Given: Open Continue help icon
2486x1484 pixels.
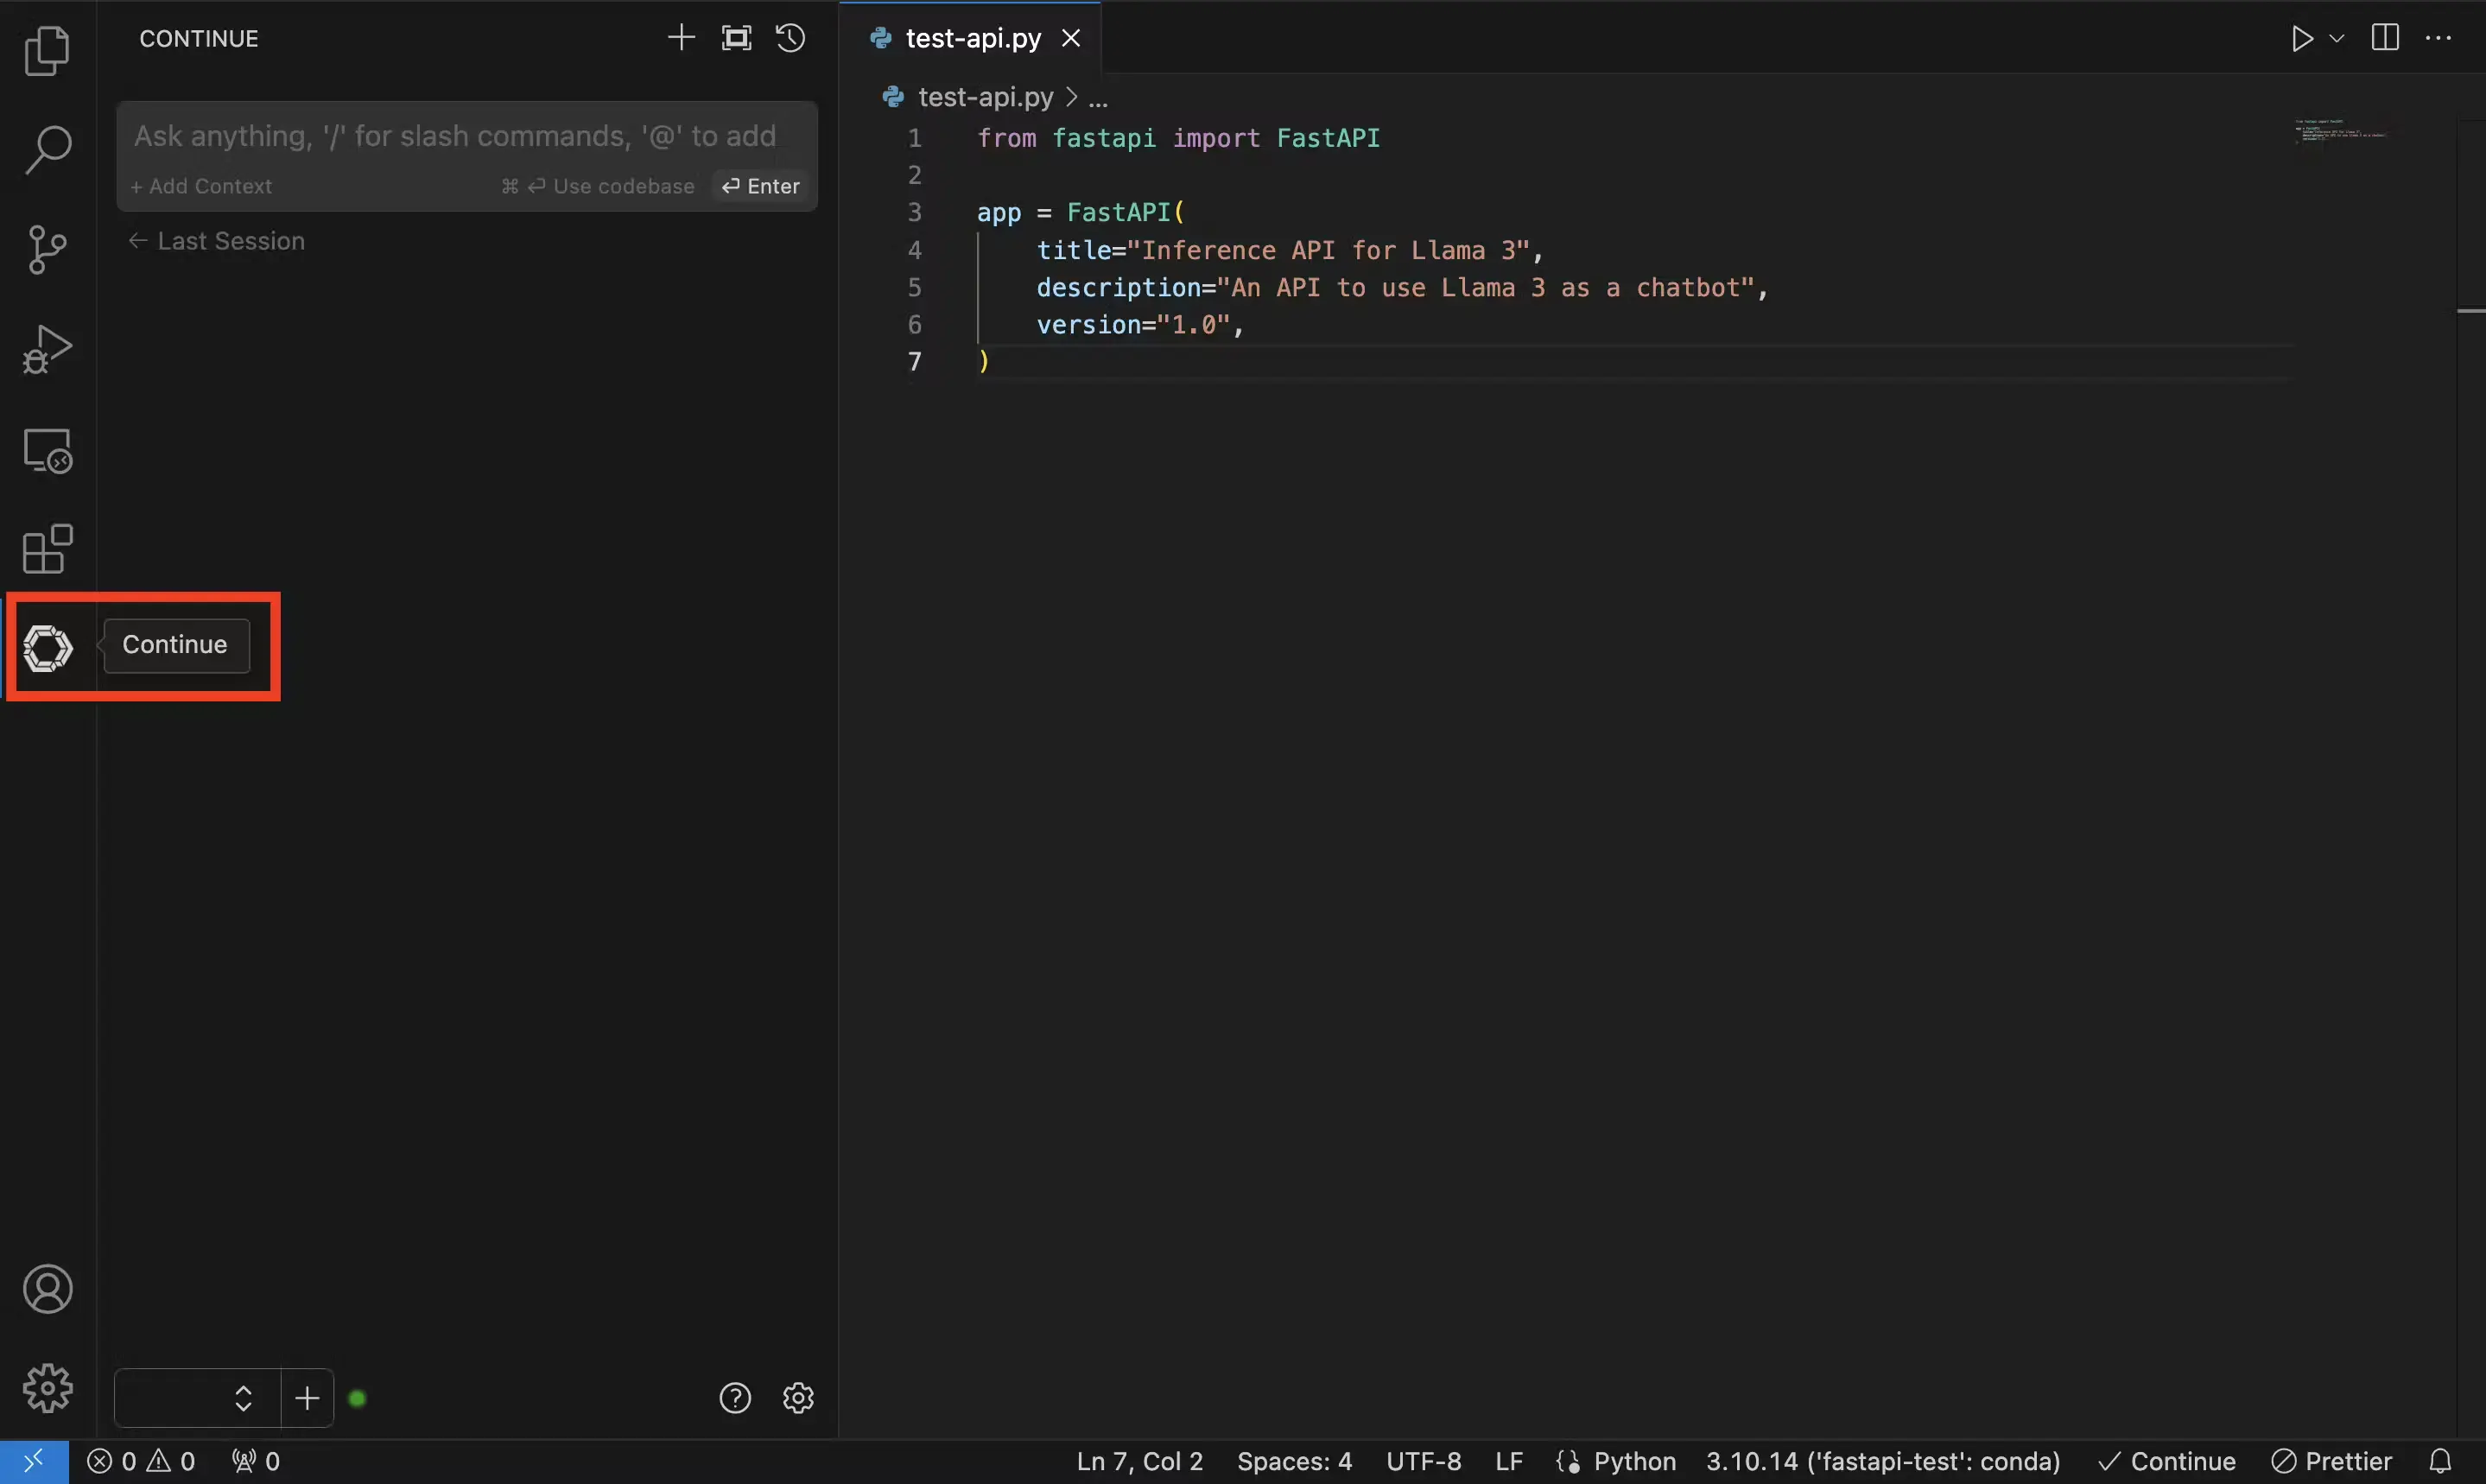Looking at the screenshot, I should pos(735,1397).
